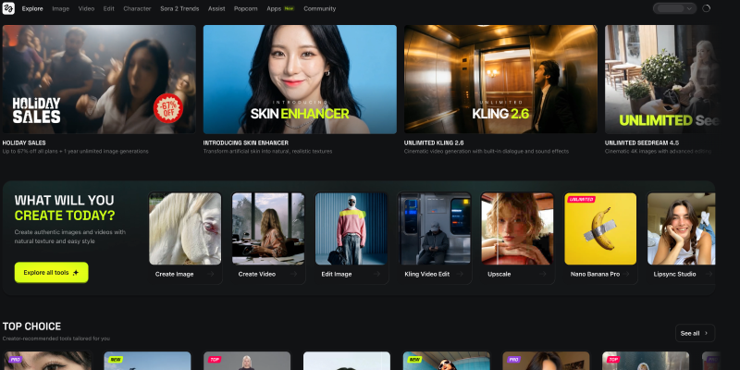Screen dimensions: 740x370
Task: Click the Create Image label
Action: 174,274
